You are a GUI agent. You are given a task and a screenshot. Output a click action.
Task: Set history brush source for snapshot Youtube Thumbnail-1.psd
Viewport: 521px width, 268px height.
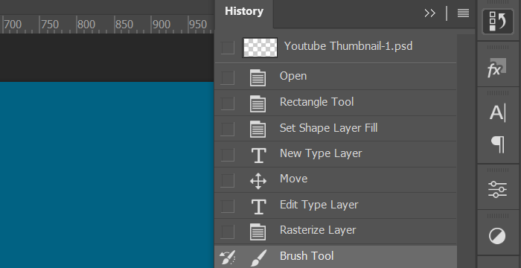[228, 48]
